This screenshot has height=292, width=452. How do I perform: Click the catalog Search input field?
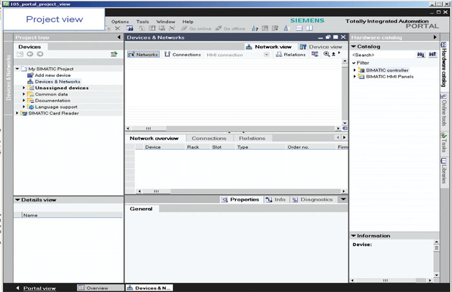coord(382,55)
